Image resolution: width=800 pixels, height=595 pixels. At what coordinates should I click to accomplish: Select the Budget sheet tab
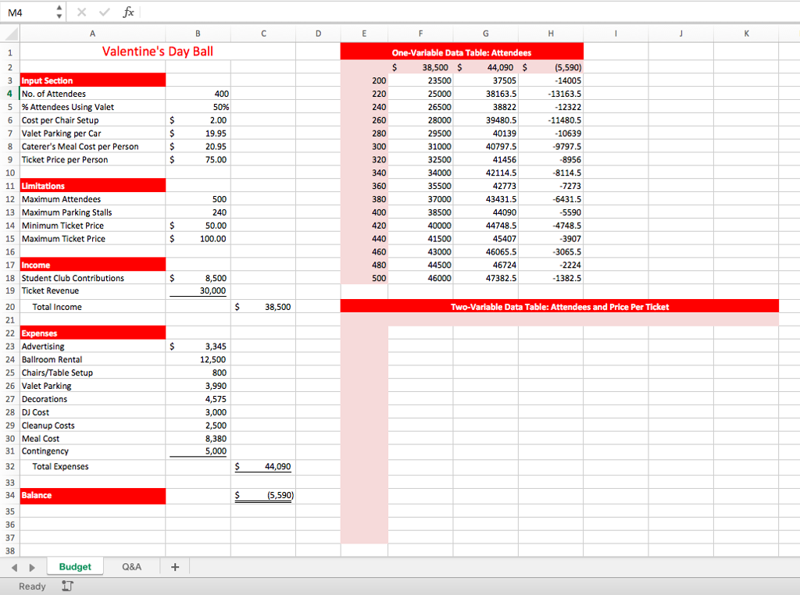pos(74,566)
